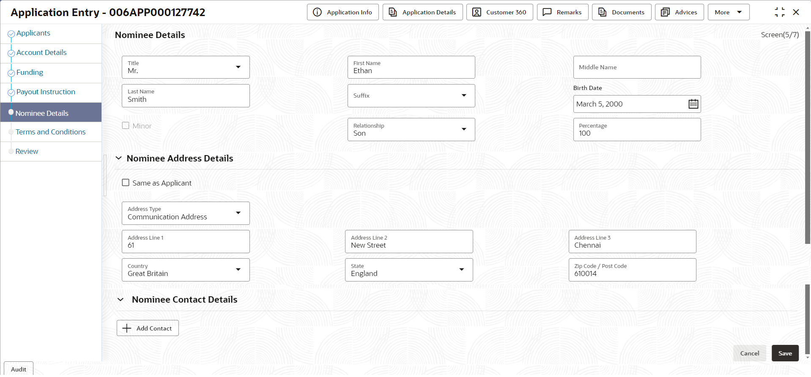Click the Last Name field
Image resolution: width=811 pixels, height=377 pixels.
click(186, 96)
